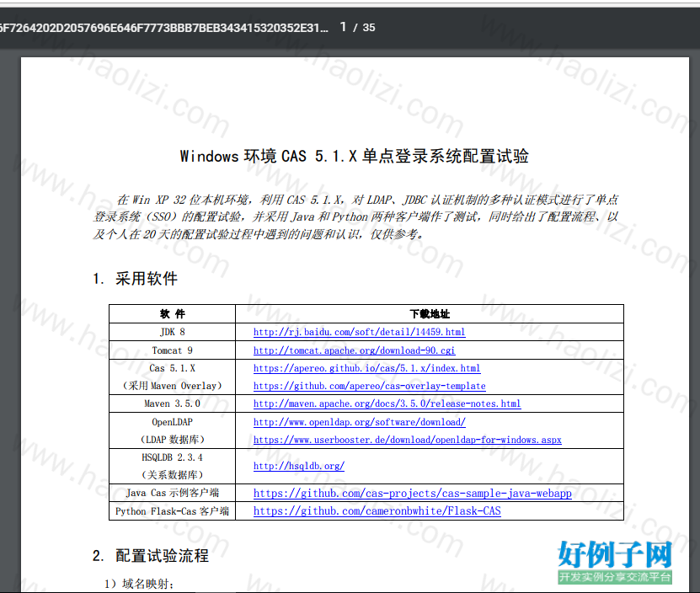The width and height of the screenshot is (700, 593).
Task: Click the 1）域名映射 list item
Action: [x=139, y=584]
